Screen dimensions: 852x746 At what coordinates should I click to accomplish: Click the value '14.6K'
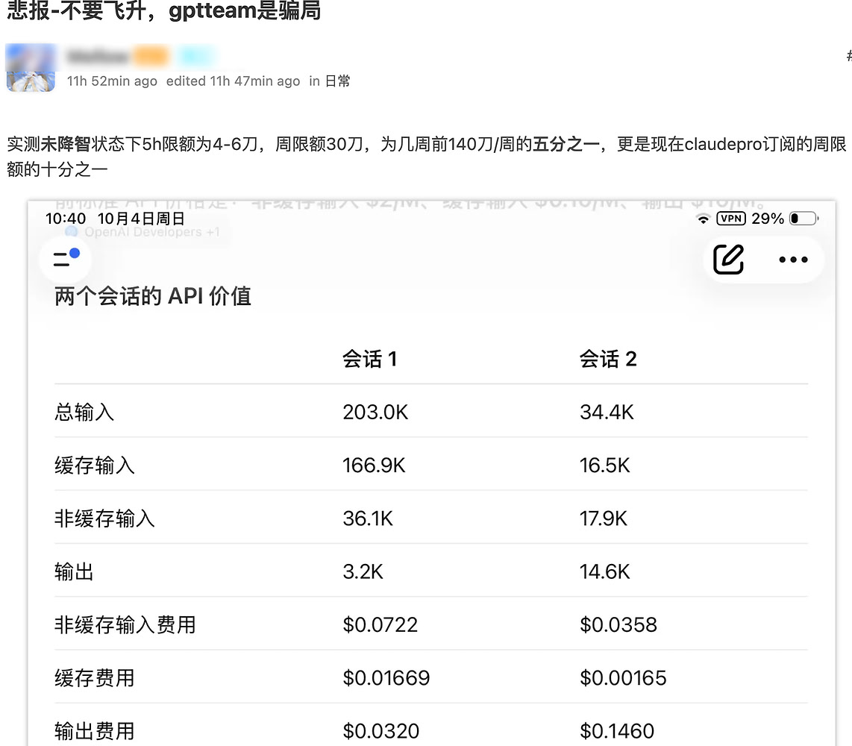point(605,571)
